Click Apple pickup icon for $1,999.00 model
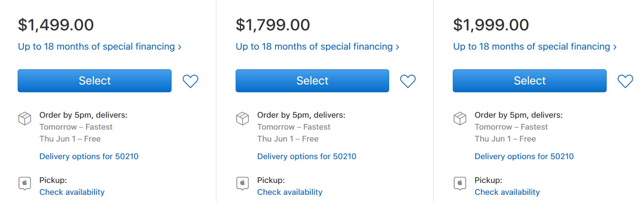Screen dimensions: 642x219 460,183
